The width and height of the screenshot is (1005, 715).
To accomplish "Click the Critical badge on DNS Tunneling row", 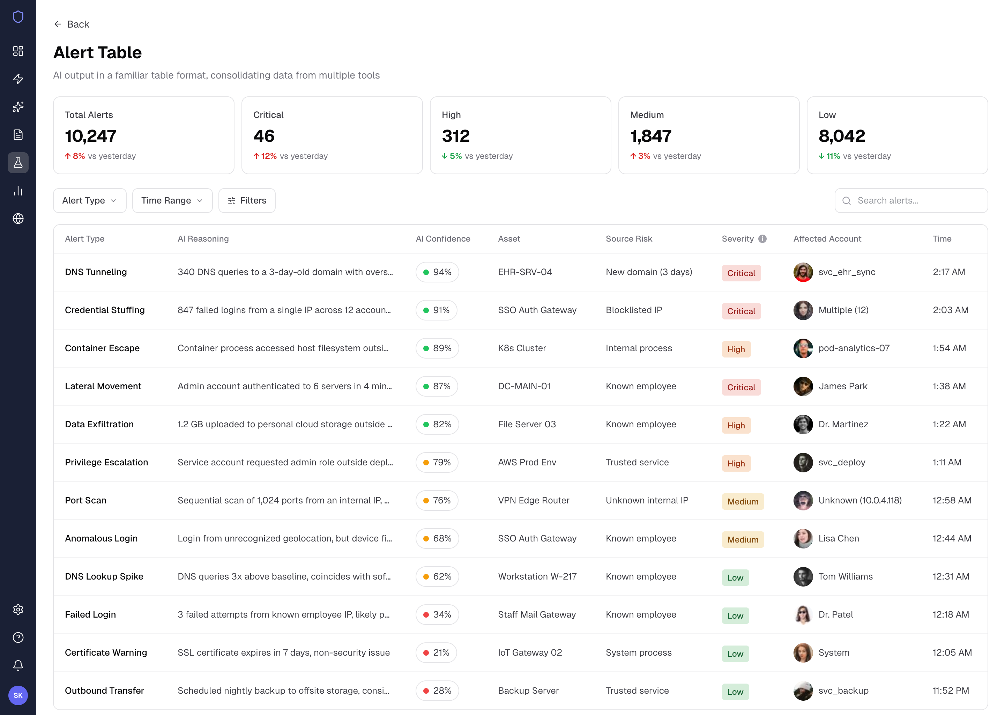I will (741, 273).
